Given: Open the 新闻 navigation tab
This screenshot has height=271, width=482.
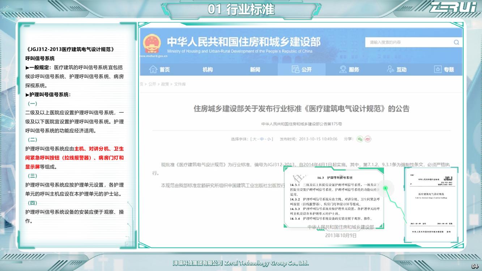Looking at the screenshot, I should click(x=255, y=69).
